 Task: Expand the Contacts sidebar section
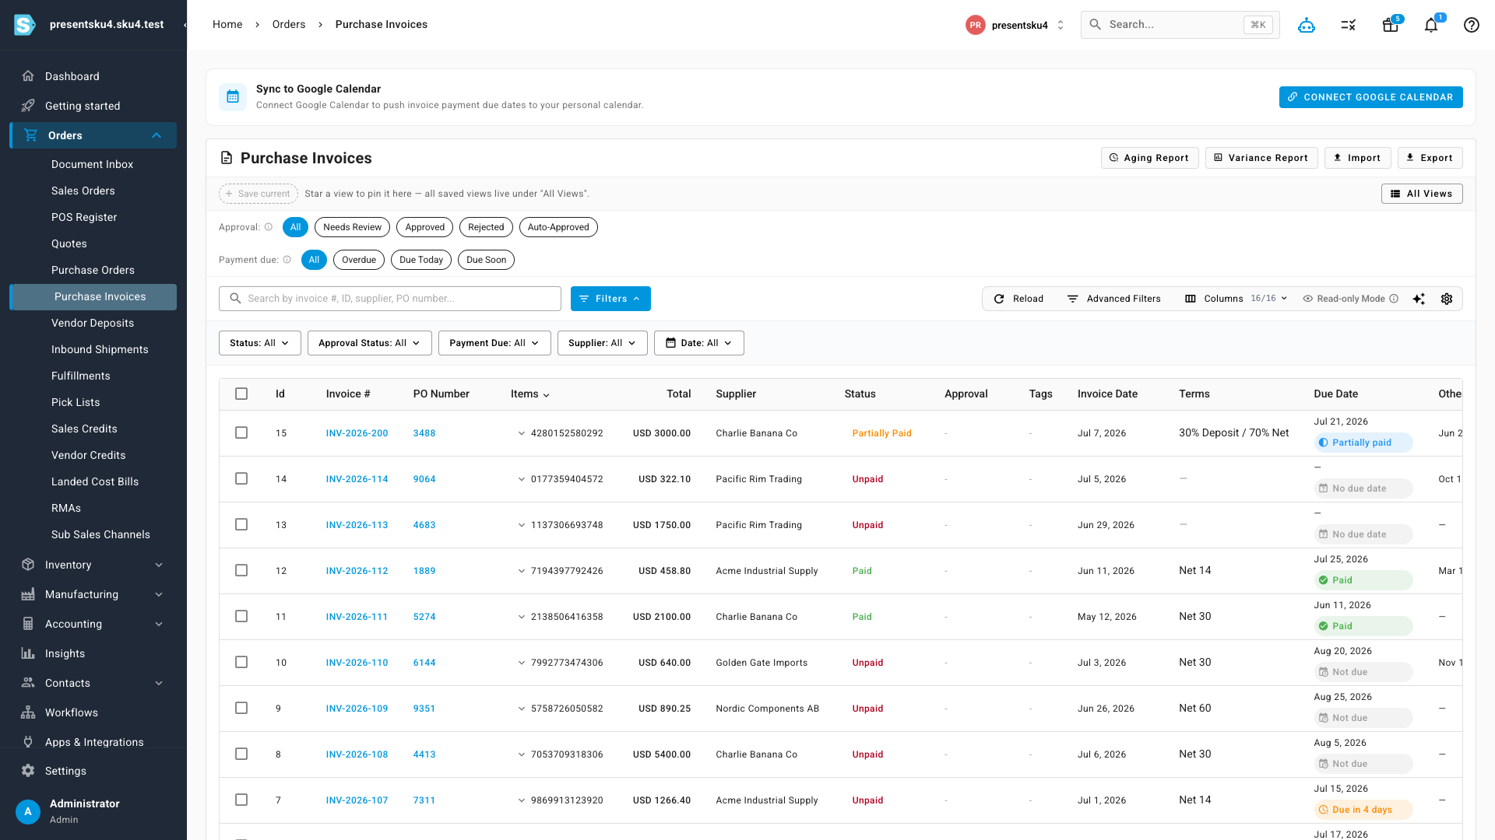[x=159, y=683]
